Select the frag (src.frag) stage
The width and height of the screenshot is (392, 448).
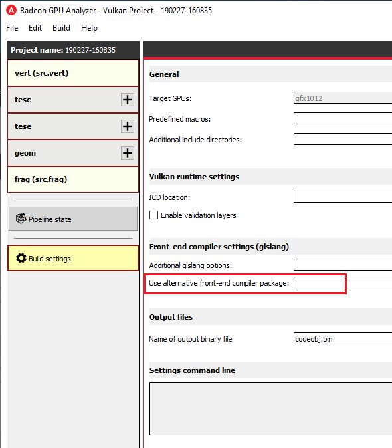tap(73, 179)
